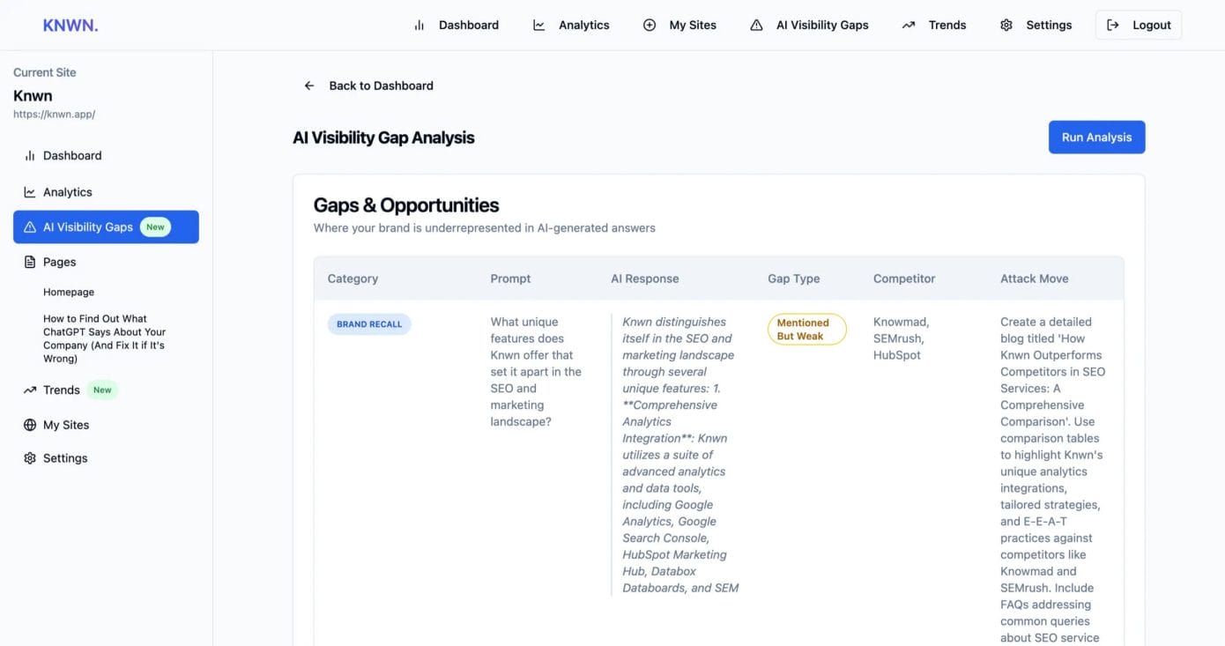Screen dimensions: 1225x646
Task: Click the bar chart icon beside top Dashboard
Action: pos(419,26)
